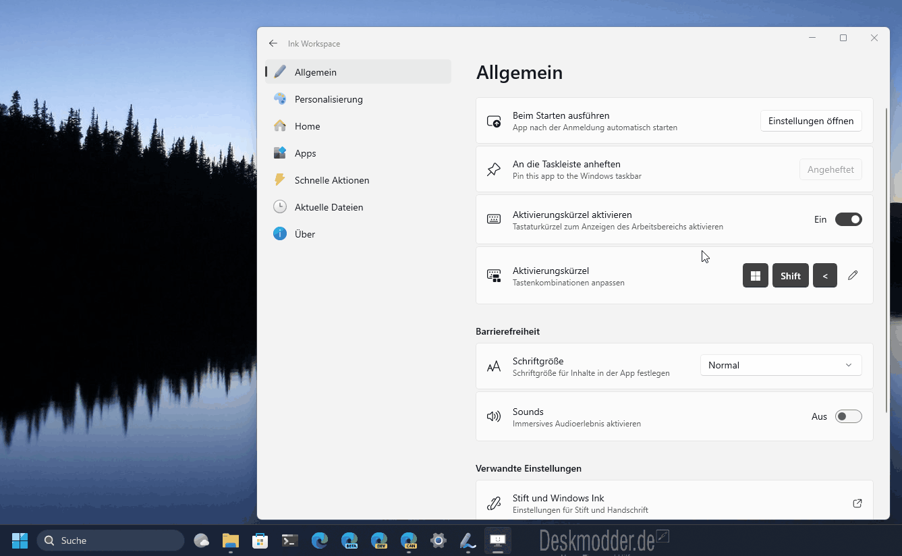The height and width of the screenshot is (556, 902).
Task: Click the Barrierefreiheit section heading
Action: pyautogui.click(x=507, y=331)
